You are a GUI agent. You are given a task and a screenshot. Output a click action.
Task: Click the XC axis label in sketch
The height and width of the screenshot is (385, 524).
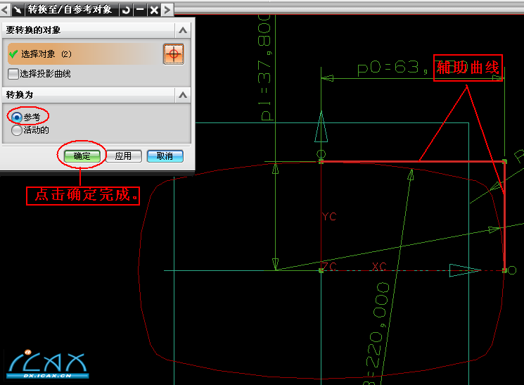[380, 267]
